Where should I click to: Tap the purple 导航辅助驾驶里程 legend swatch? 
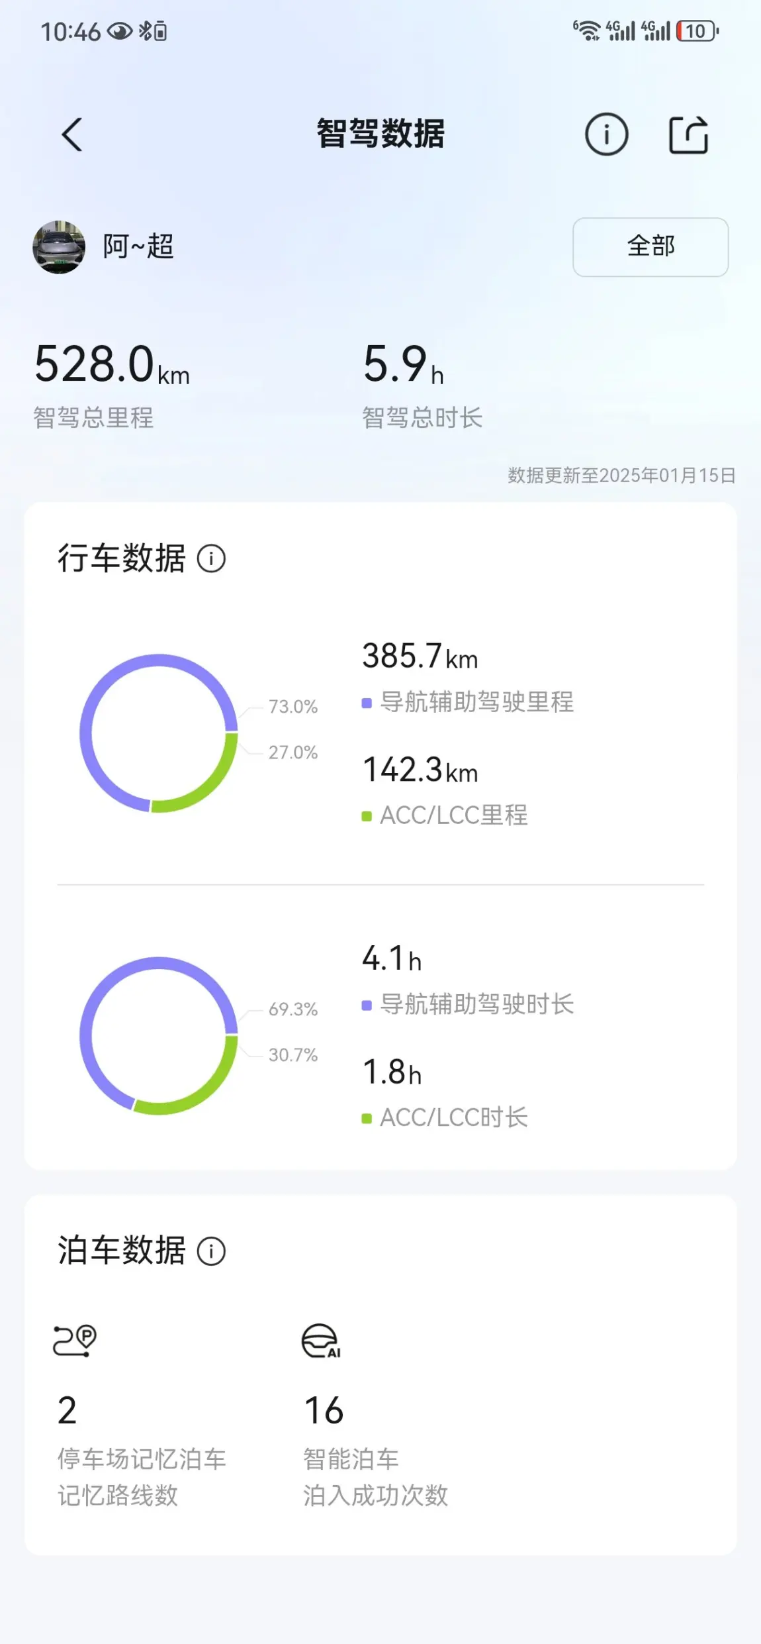pos(367,703)
